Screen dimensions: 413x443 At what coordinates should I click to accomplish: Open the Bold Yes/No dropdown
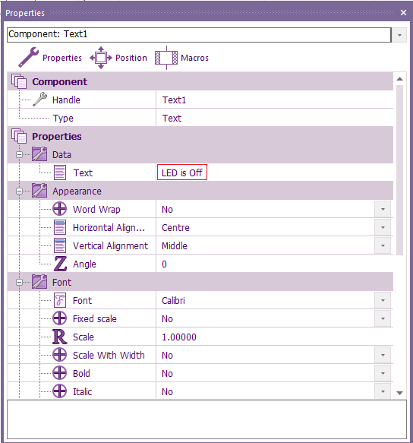(383, 373)
